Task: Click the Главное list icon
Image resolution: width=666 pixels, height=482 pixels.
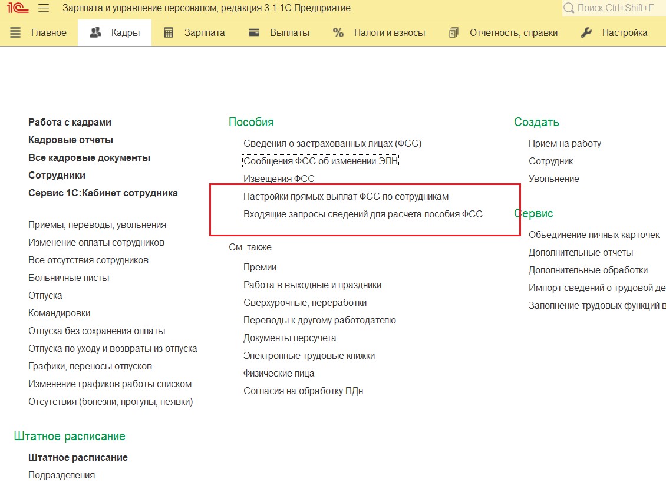Action: (15, 32)
